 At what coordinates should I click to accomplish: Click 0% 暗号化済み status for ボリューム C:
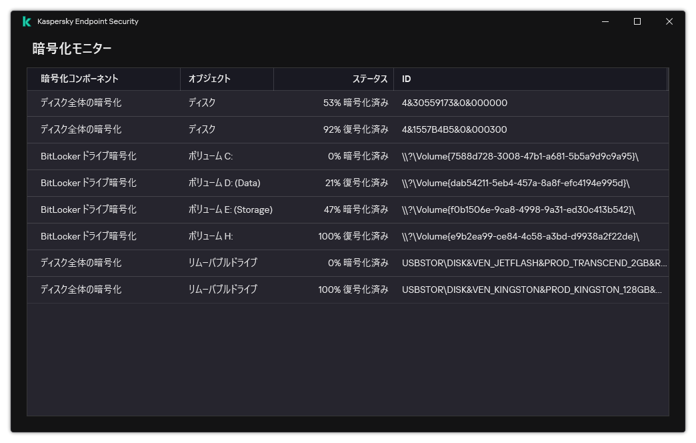click(x=358, y=156)
